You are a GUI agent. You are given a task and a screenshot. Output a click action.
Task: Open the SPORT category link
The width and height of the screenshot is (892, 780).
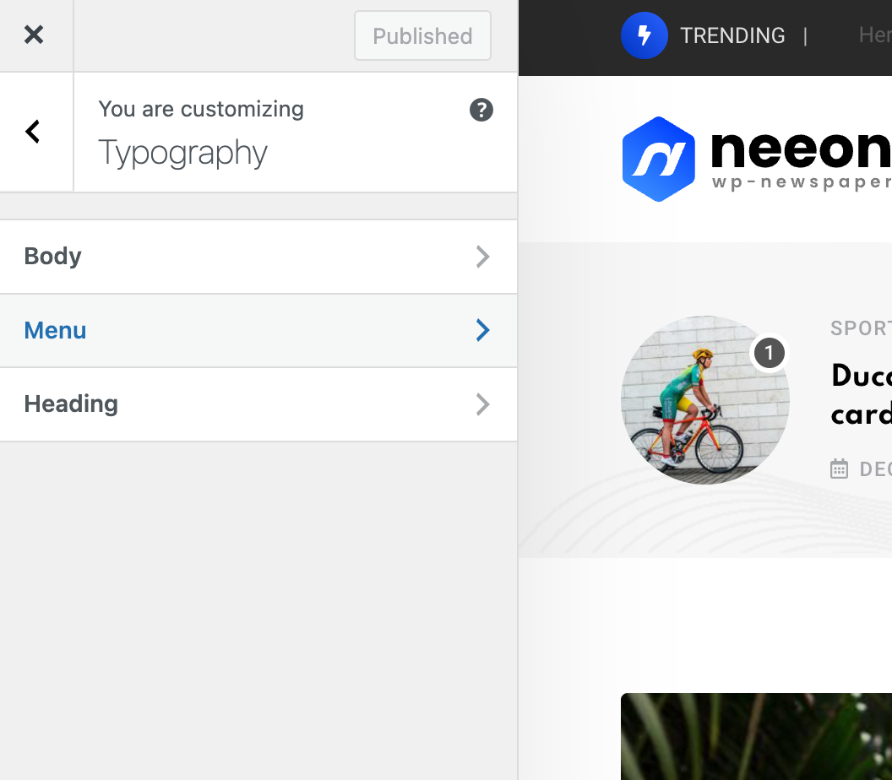coord(862,328)
